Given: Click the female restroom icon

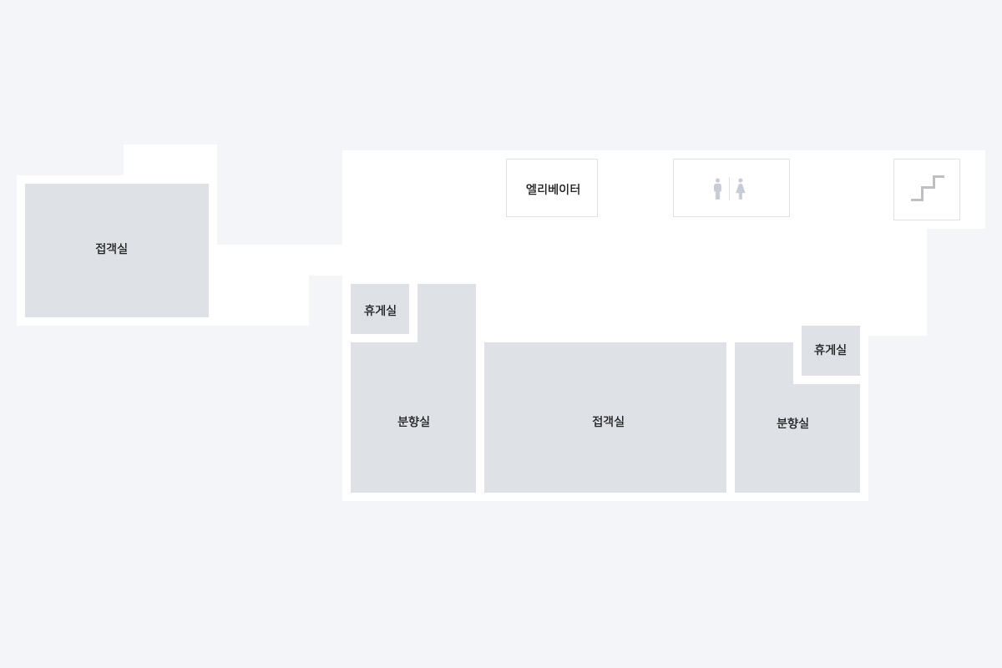Looking at the screenshot, I should click(740, 189).
